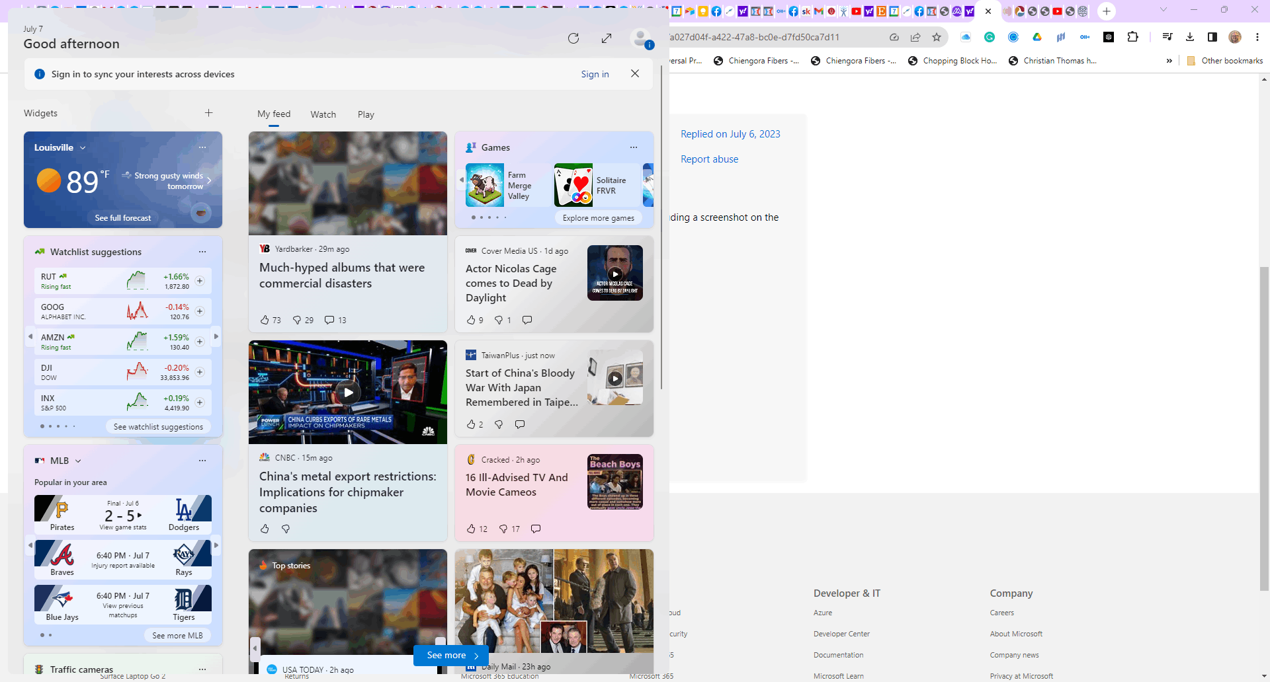Image resolution: width=1270 pixels, height=682 pixels.
Task: Switch to the Watch tab
Action: click(323, 114)
